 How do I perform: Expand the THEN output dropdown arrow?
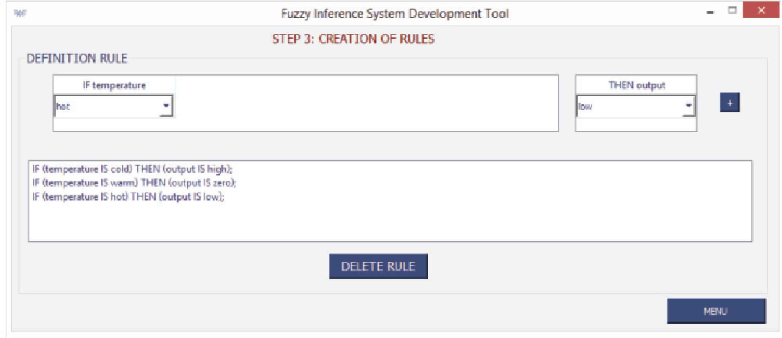[x=688, y=106]
